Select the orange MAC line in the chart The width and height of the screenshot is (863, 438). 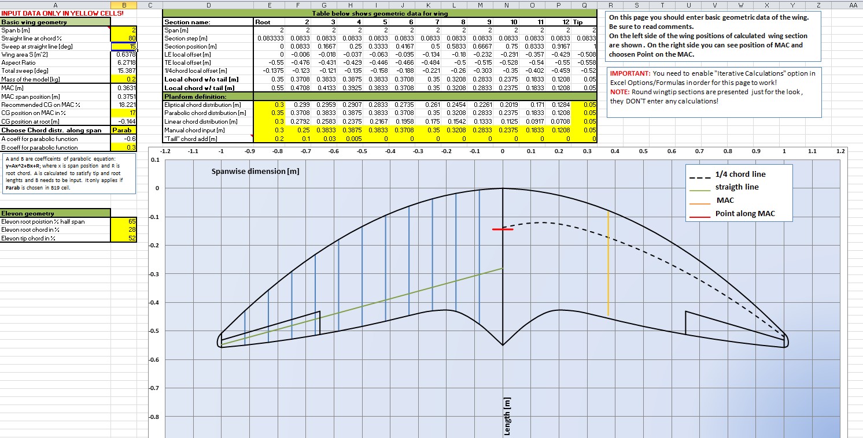coord(608,263)
